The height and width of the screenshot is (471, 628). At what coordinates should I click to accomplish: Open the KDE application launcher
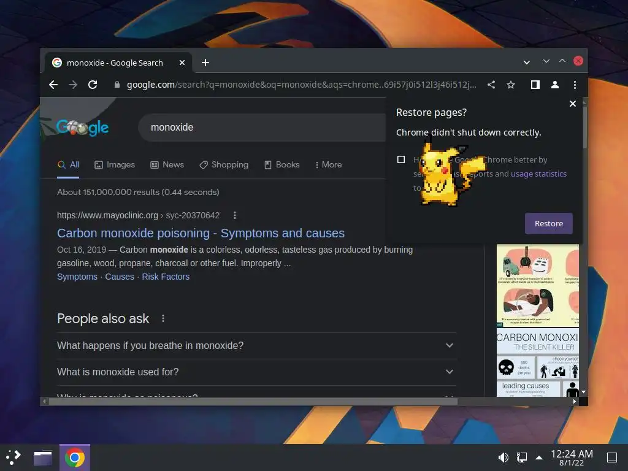pos(13,458)
